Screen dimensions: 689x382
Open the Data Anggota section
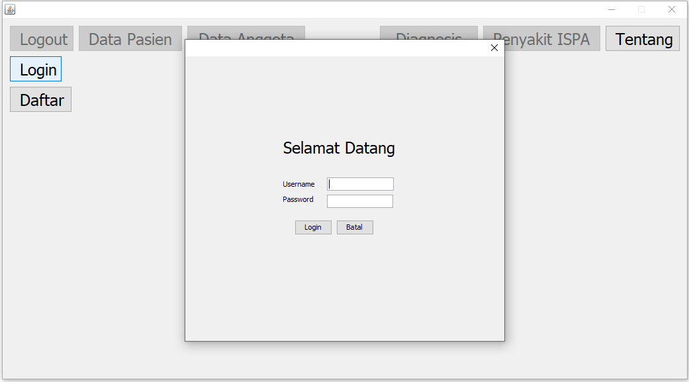[x=246, y=32]
